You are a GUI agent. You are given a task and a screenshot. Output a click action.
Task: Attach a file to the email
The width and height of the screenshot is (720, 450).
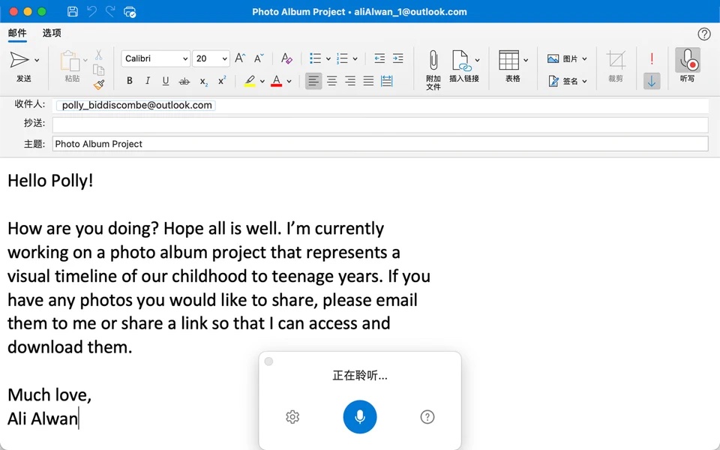pos(432,67)
